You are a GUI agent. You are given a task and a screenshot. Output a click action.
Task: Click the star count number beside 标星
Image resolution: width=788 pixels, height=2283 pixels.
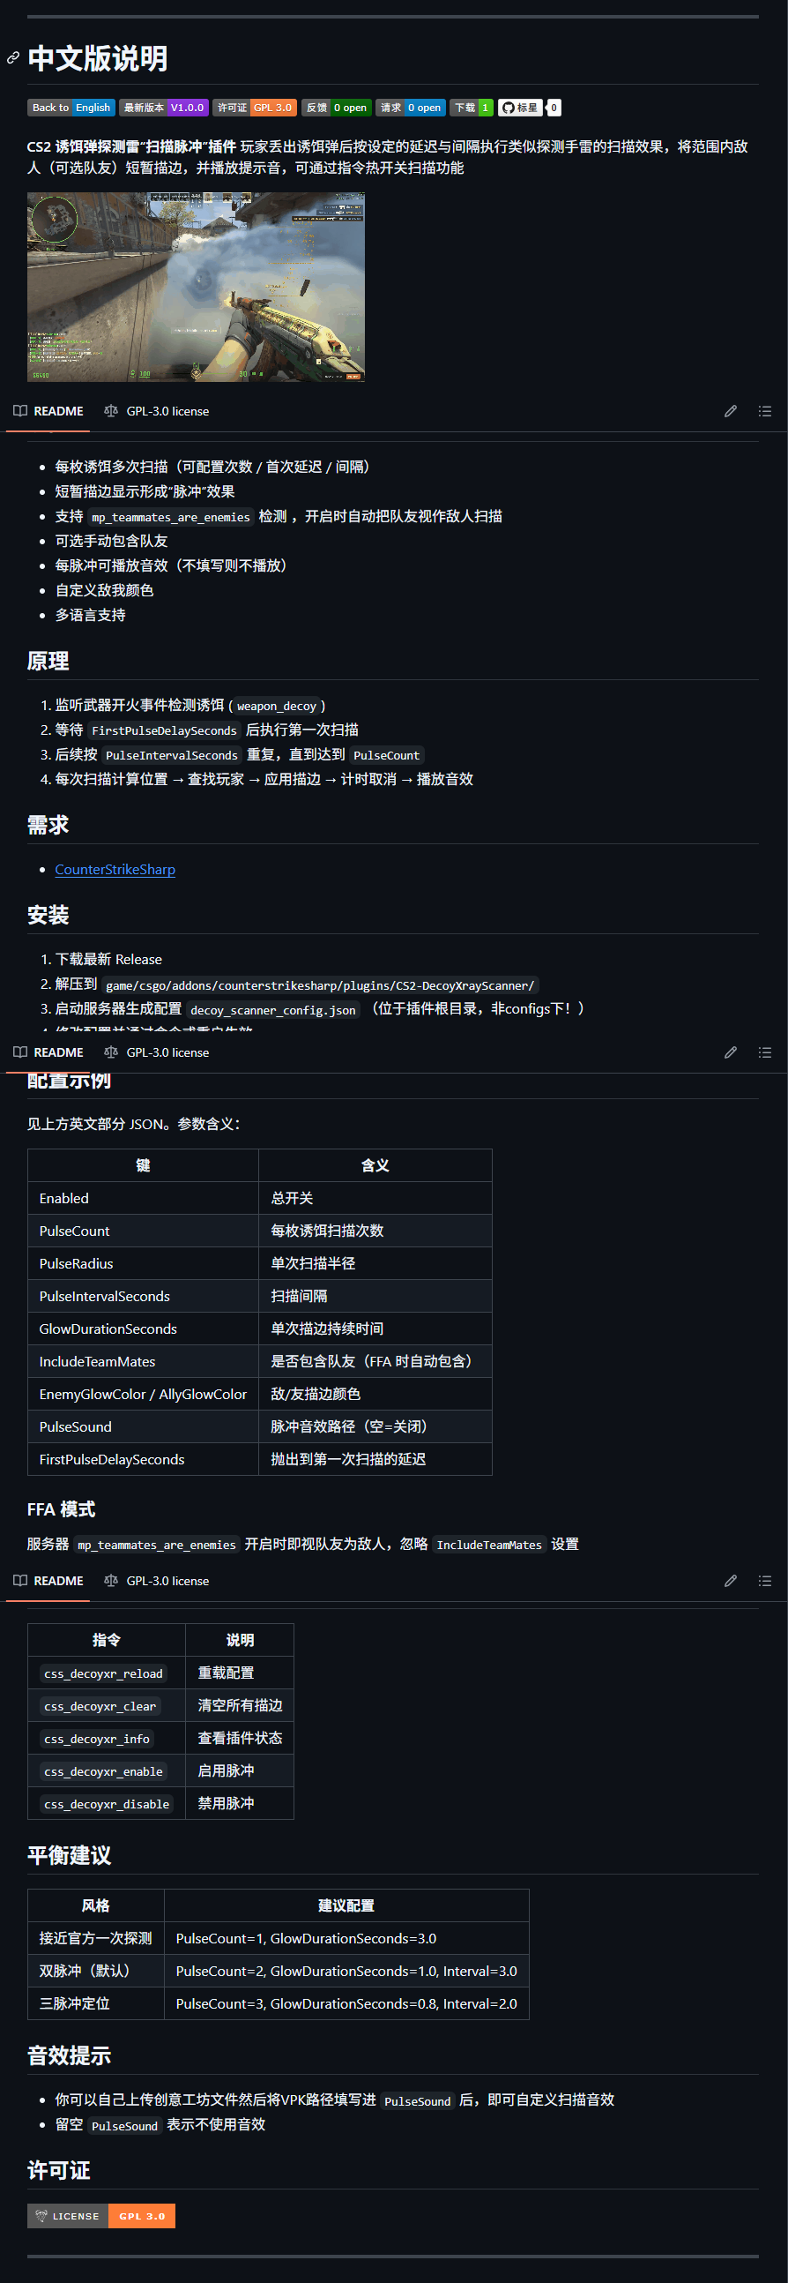click(x=554, y=109)
